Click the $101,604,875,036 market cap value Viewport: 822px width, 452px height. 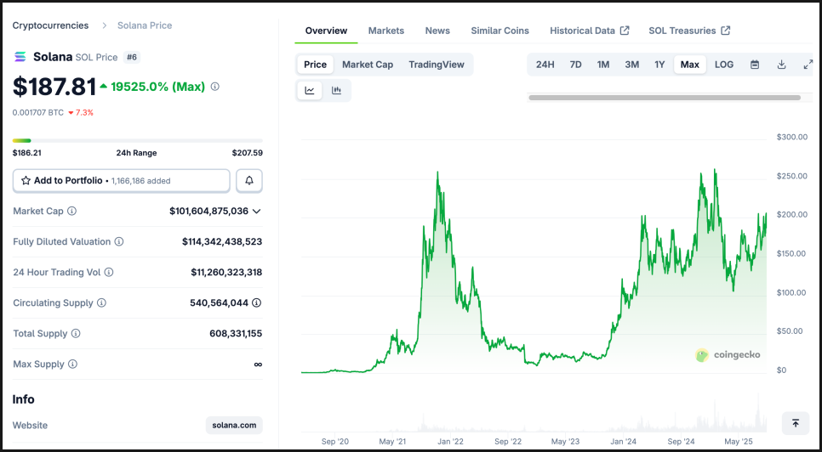(x=208, y=212)
